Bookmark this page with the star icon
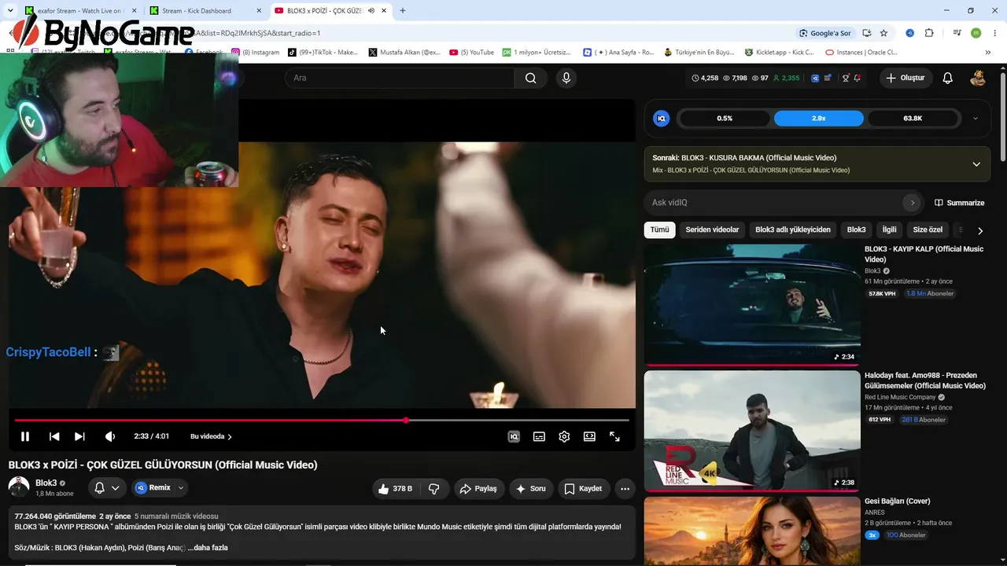 click(x=883, y=33)
